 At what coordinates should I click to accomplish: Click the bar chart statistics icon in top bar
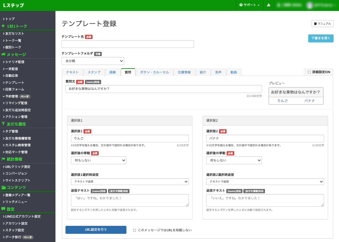268,5
